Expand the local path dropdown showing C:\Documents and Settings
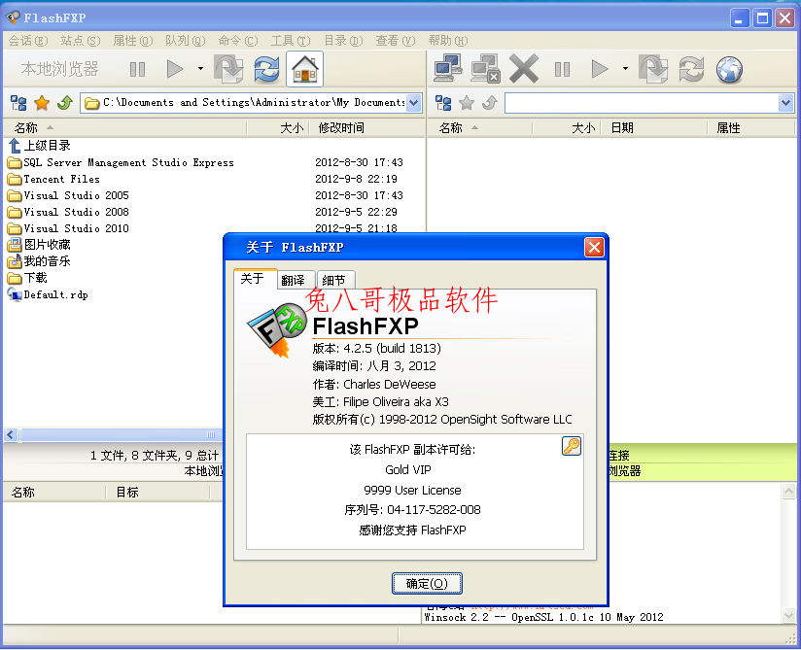 point(414,103)
